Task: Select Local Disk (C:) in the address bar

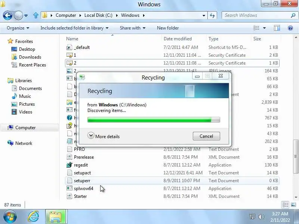Action: pyautogui.click(x=98, y=15)
